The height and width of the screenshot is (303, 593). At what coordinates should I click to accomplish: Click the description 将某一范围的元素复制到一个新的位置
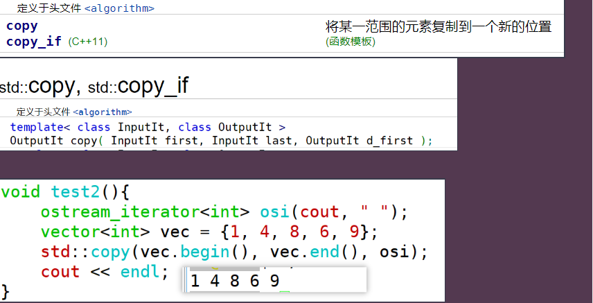[x=439, y=26]
